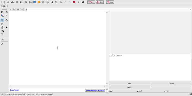Click the LTC Spice button

pyautogui.click(x=100, y=2)
